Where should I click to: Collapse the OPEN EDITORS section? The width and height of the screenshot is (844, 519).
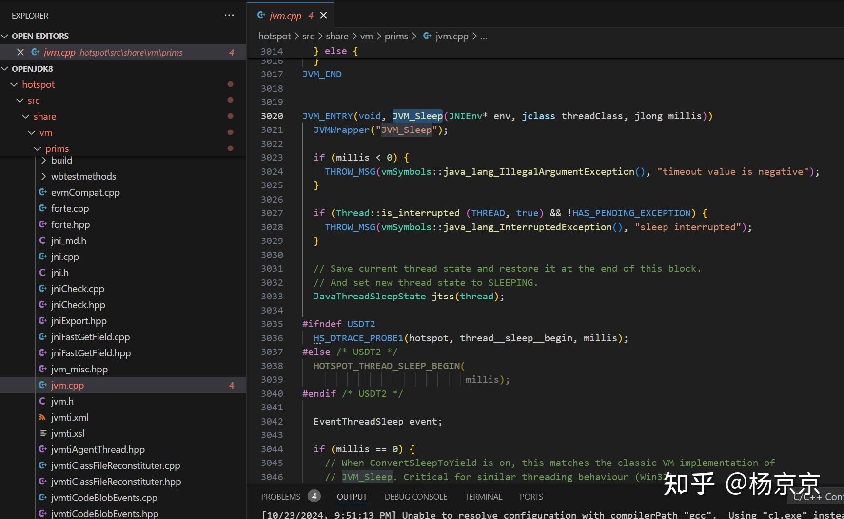5,36
